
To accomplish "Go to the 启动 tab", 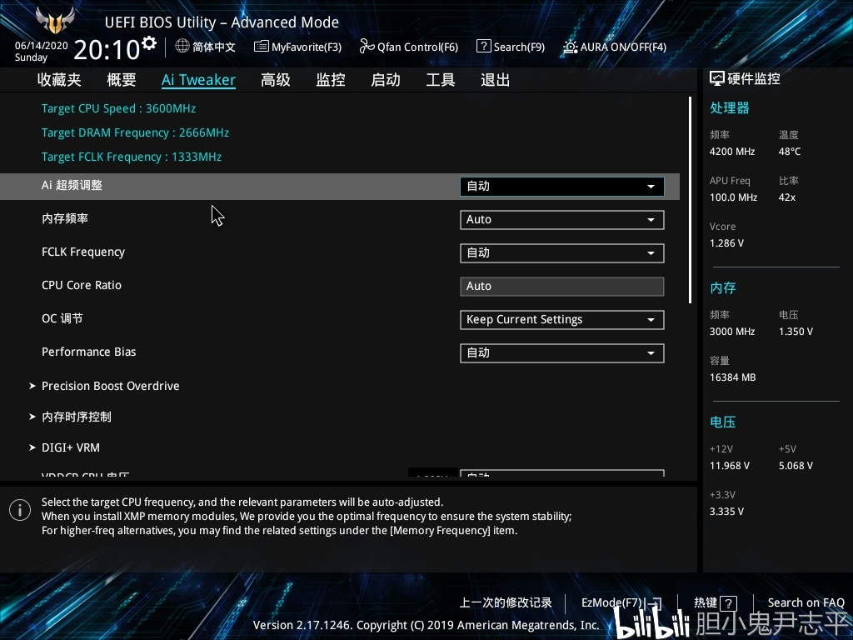I will pyautogui.click(x=386, y=80).
